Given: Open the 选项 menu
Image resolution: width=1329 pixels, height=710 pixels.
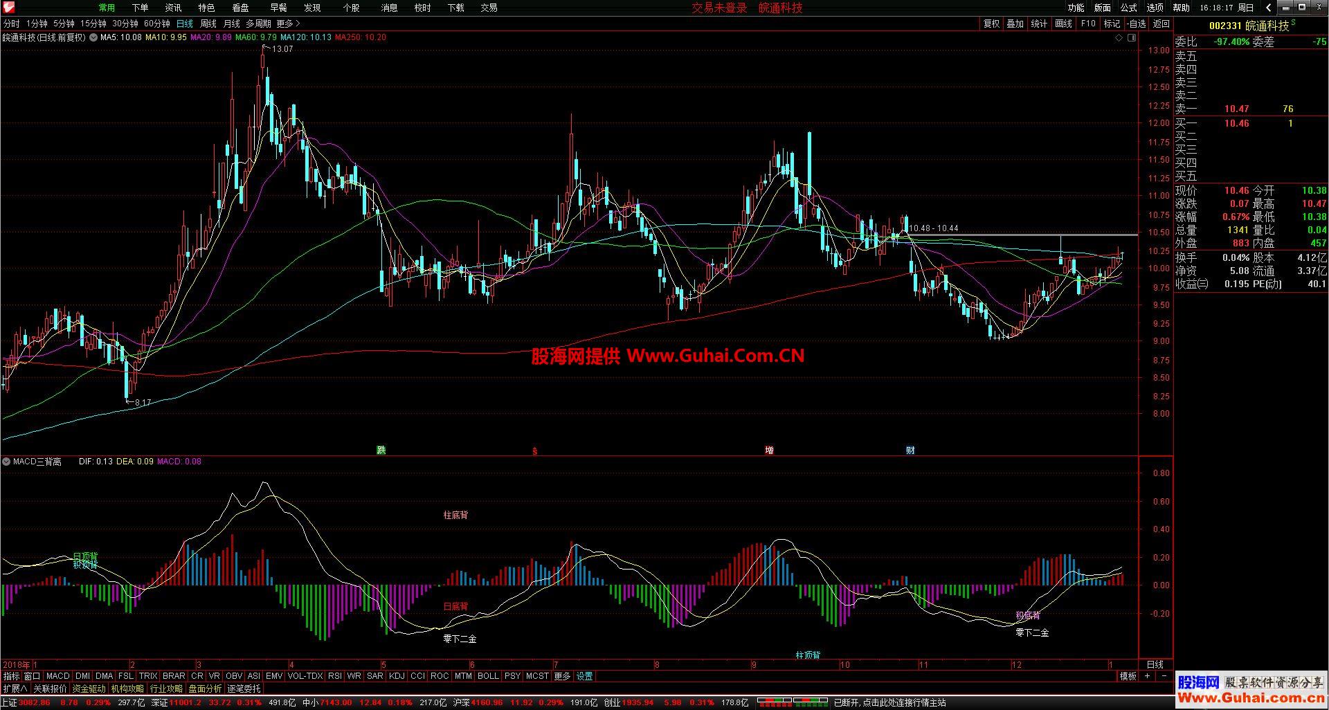Looking at the screenshot, I should point(1155,8).
